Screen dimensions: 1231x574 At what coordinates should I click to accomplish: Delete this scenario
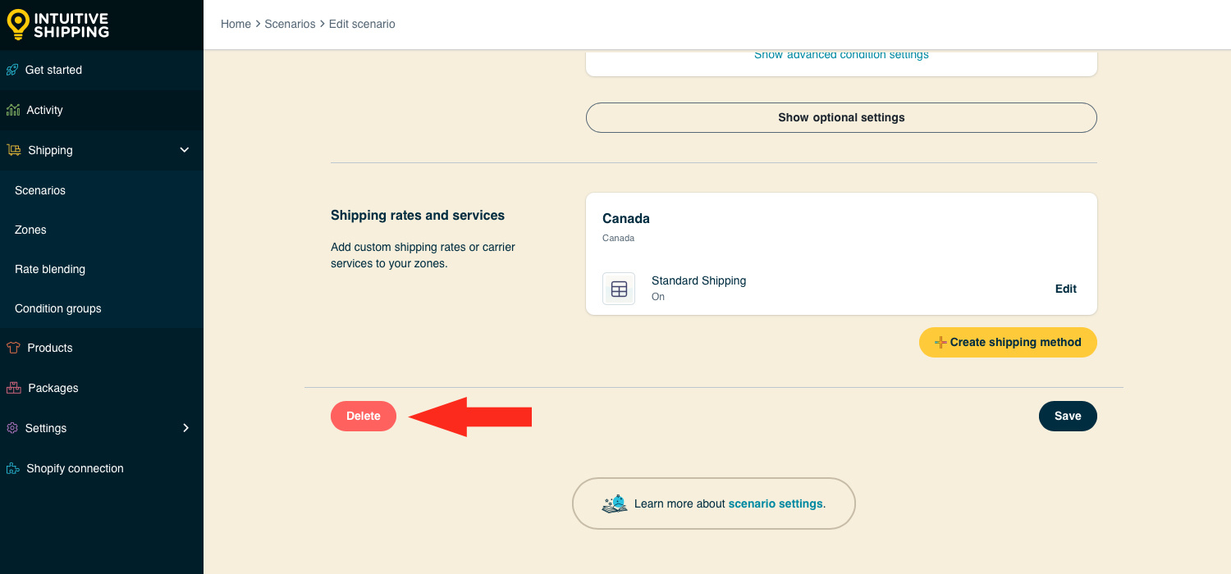coord(364,416)
